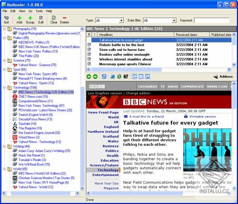Viewport: 238px width, 204px height.
Task: Select headline Bookies suffer online onslaught
Action: coord(124,54)
